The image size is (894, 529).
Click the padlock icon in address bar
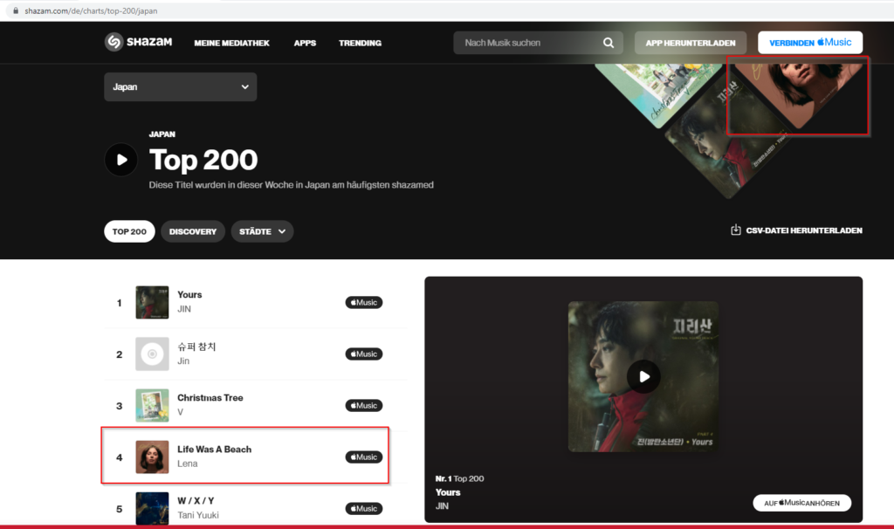16,10
